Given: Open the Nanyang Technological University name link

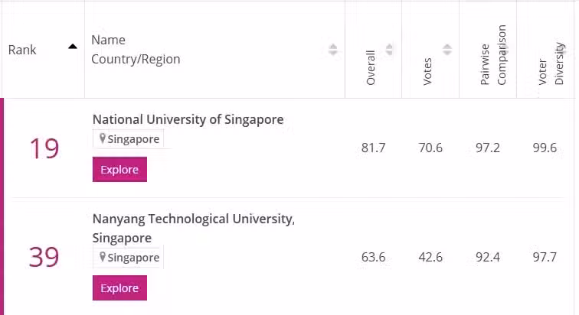Looking at the screenshot, I should pyautogui.click(x=194, y=229).
